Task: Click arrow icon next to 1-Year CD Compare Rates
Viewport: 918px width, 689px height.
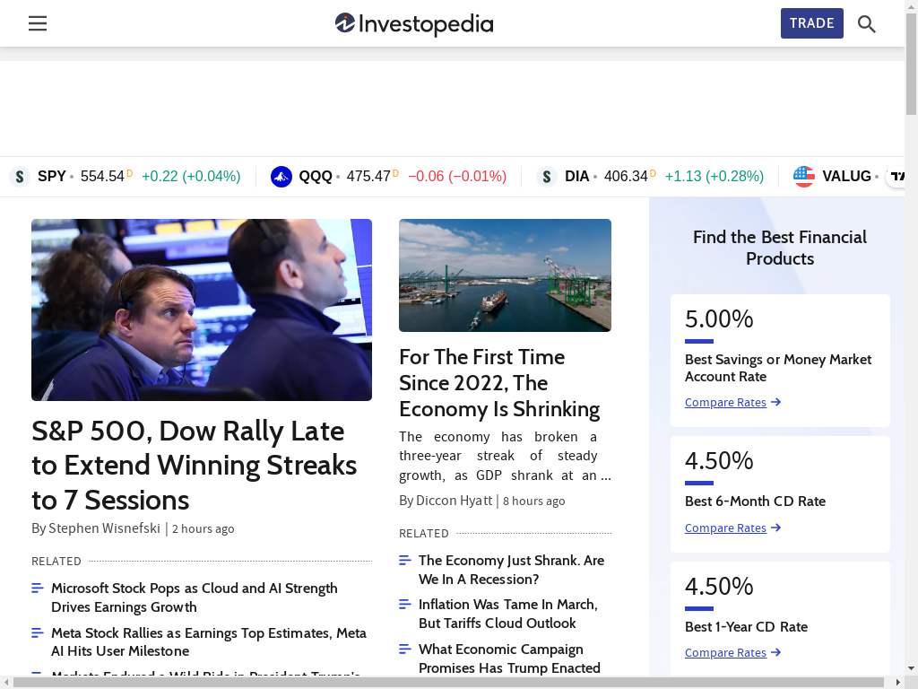Action: point(775,652)
